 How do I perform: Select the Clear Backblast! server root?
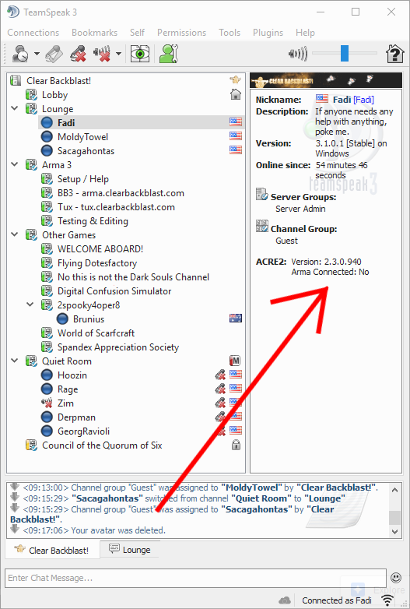click(x=58, y=81)
